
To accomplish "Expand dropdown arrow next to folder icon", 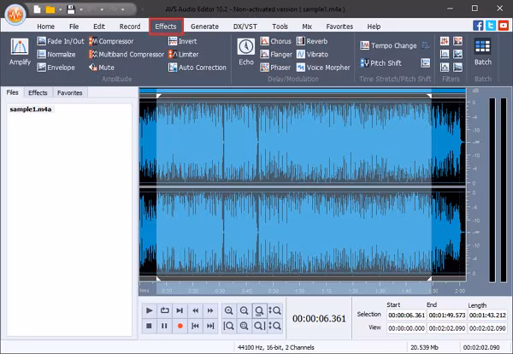I will pyautogui.click(x=60, y=9).
